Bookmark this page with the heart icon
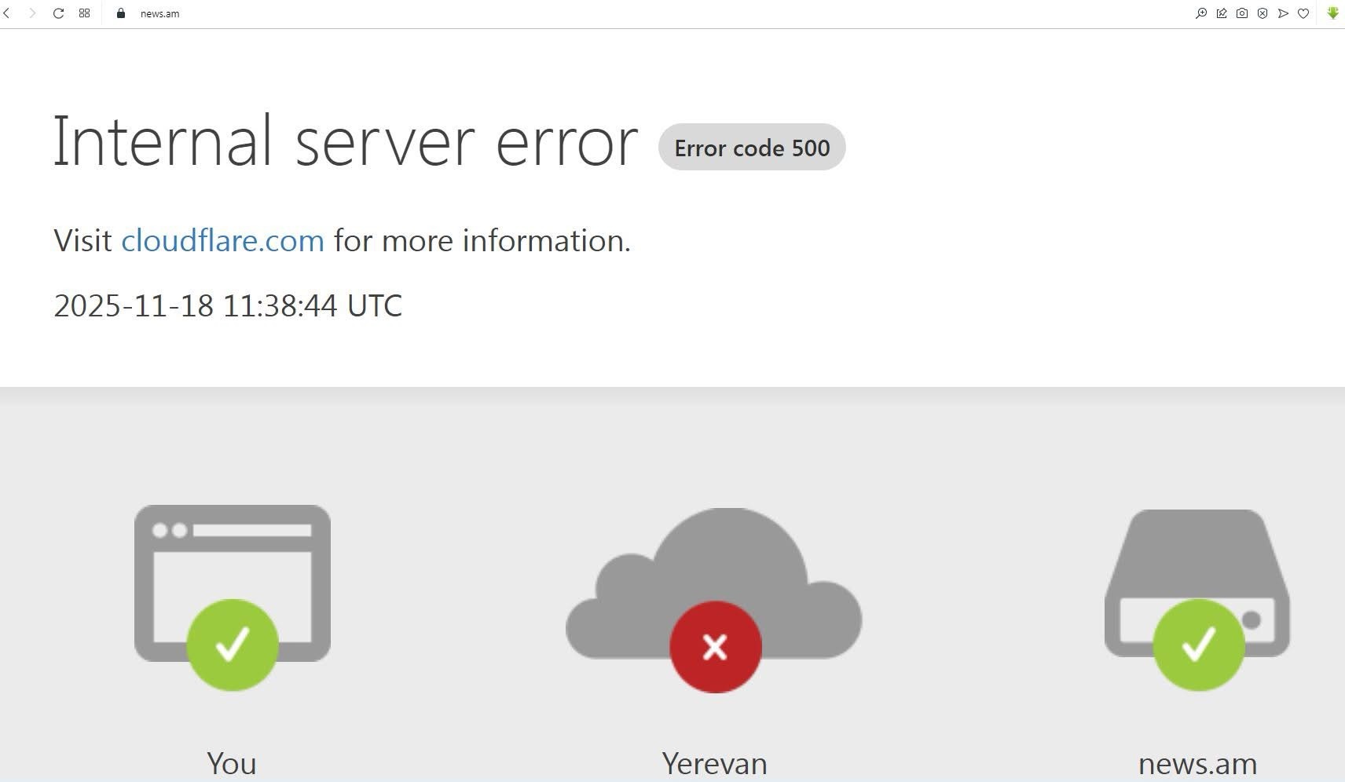1345x782 pixels. (x=1303, y=13)
